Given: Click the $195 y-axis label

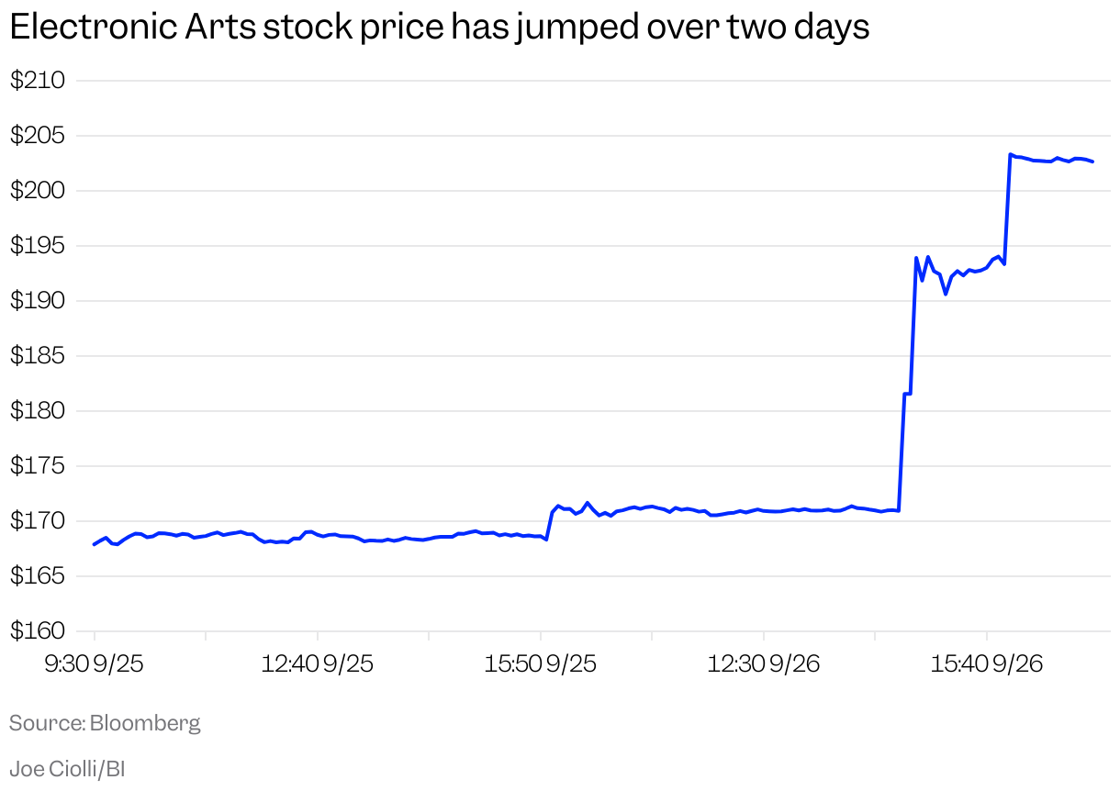Looking at the screenshot, I should (38, 246).
